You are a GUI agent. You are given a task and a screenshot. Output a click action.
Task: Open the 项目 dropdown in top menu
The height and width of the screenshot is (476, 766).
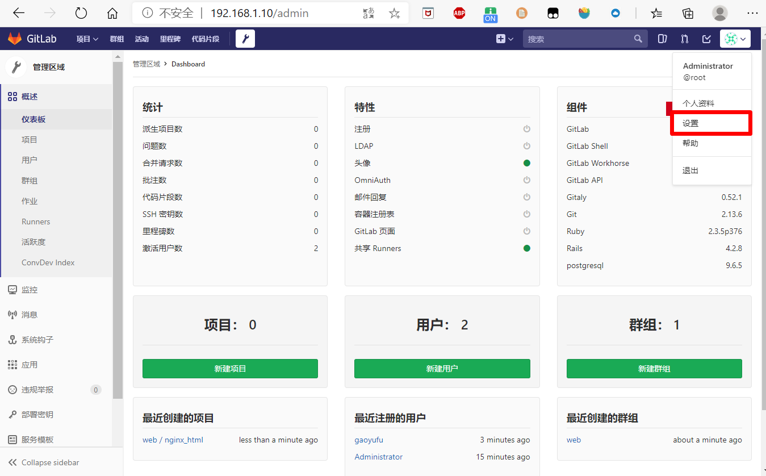[86, 39]
